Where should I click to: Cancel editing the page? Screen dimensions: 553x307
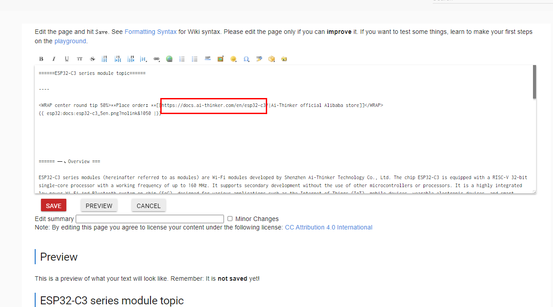(x=149, y=205)
